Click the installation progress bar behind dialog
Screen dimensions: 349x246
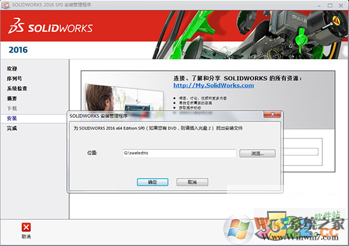(301, 152)
